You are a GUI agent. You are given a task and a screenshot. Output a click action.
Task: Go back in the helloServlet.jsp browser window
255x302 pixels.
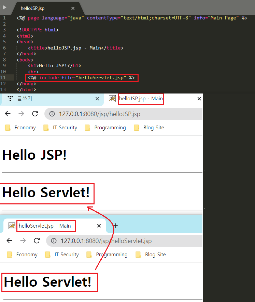point(10,241)
